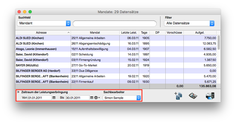Click the total 135.863,08
The height and width of the screenshot is (124, 236).
pos(208,86)
